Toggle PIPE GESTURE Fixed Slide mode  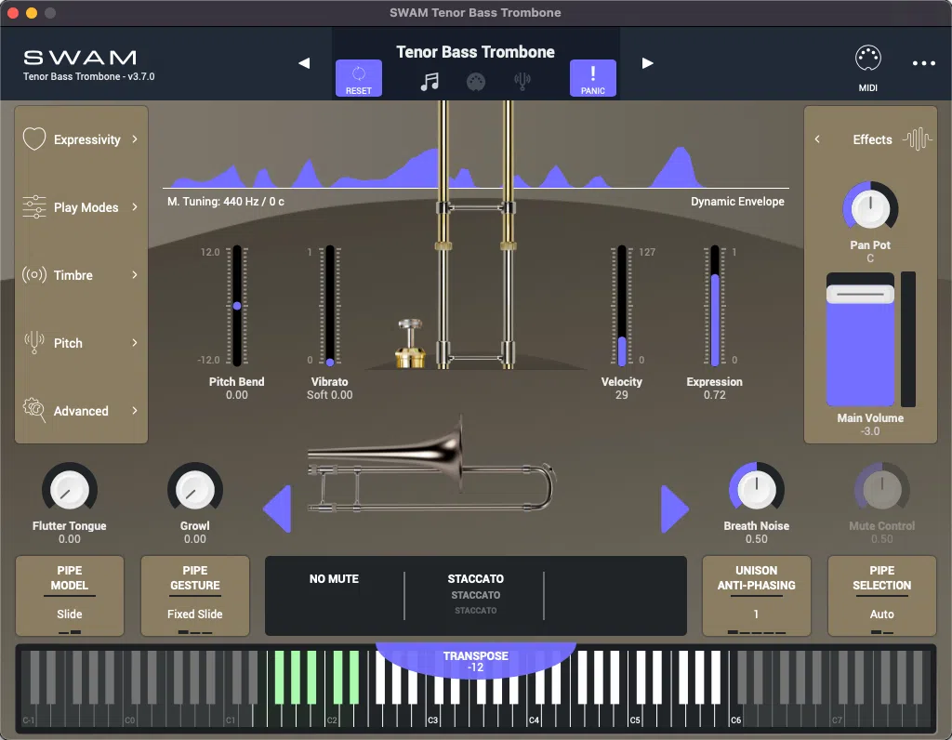point(194,596)
